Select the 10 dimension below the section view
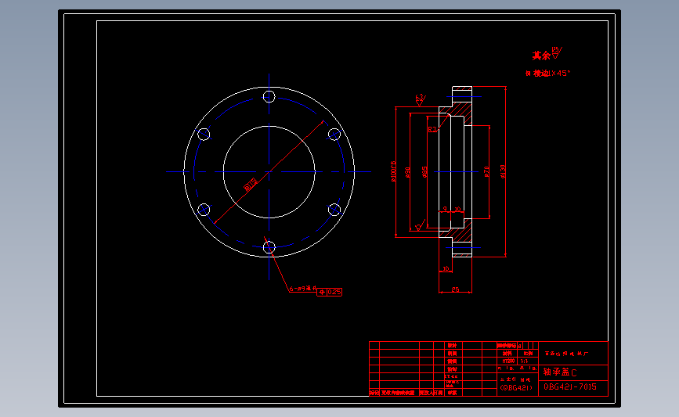Screen dimensions: 679x417 pyautogui.click(x=446, y=268)
